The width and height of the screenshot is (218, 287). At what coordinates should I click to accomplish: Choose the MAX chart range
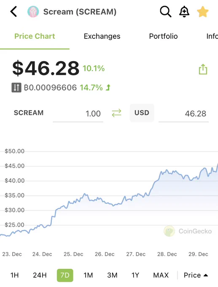tap(161, 275)
